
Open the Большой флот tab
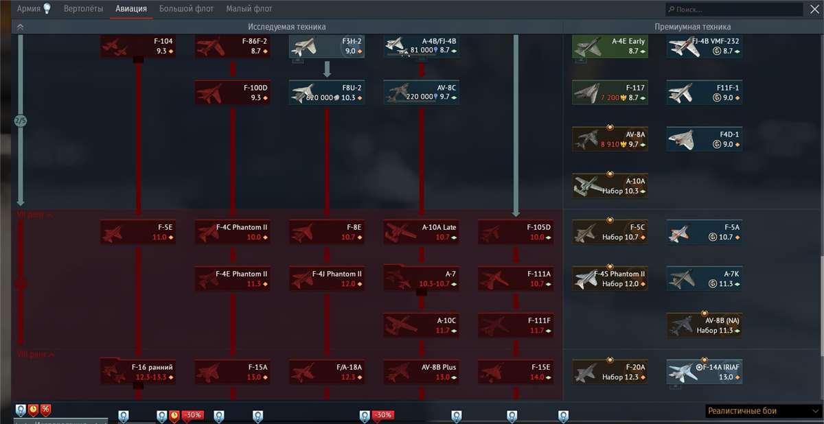coord(186,9)
